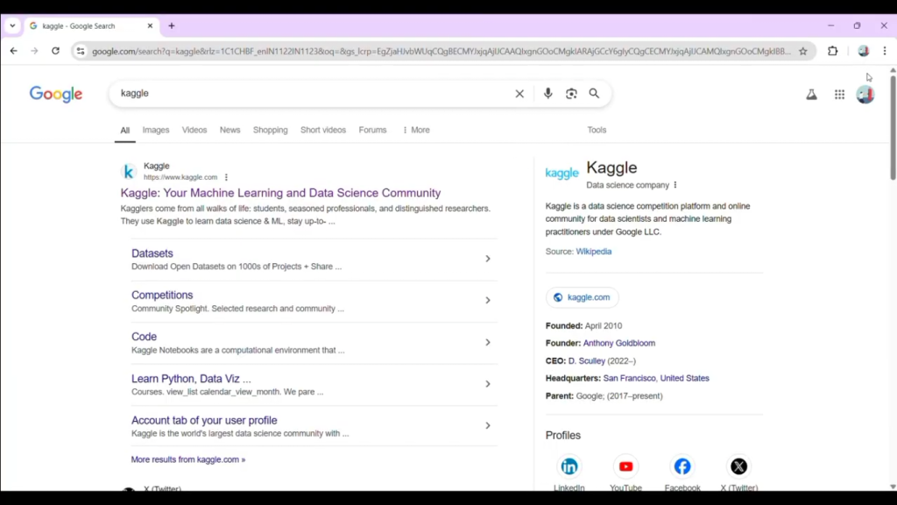This screenshot has width=897, height=505.
Task: Click the Google logo
Action: [x=56, y=94]
